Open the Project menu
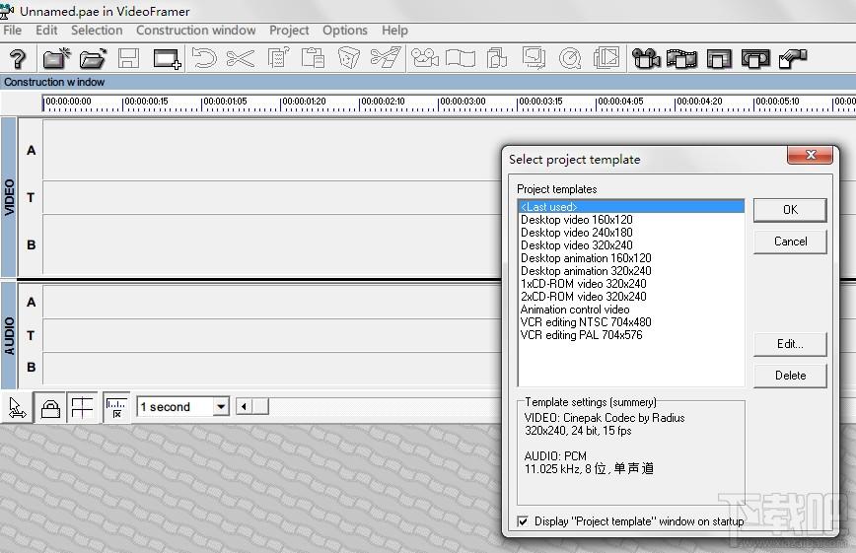Viewport: 856px width, 553px height. click(289, 30)
